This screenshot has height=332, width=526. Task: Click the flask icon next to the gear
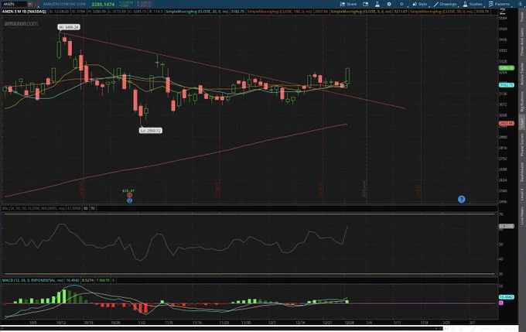(x=377, y=4)
